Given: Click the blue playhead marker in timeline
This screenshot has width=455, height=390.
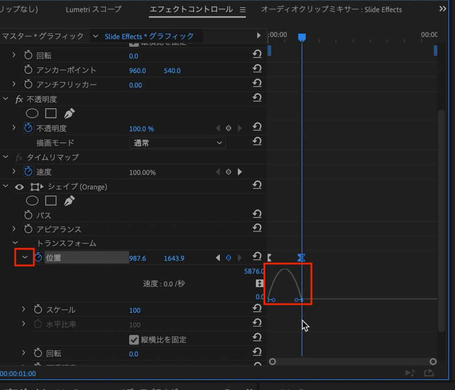Looking at the screenshot, I should click(x=302, y=37).
